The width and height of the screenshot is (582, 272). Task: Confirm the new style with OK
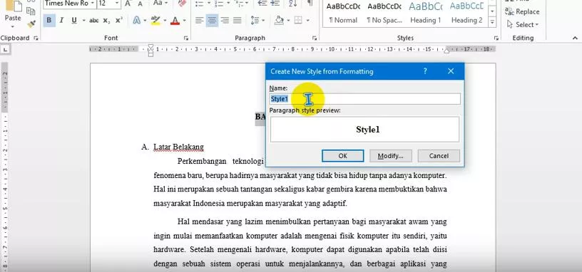click(x=342, y=156)
